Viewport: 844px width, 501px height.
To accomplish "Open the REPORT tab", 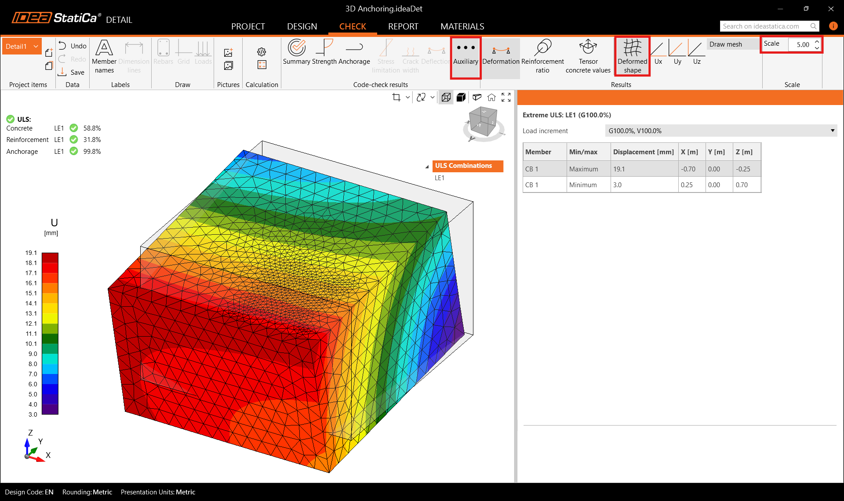I will click(403, 26).
